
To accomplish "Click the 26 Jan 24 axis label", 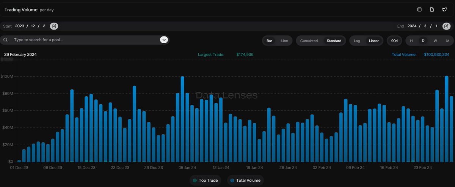I will pos(289,167).
